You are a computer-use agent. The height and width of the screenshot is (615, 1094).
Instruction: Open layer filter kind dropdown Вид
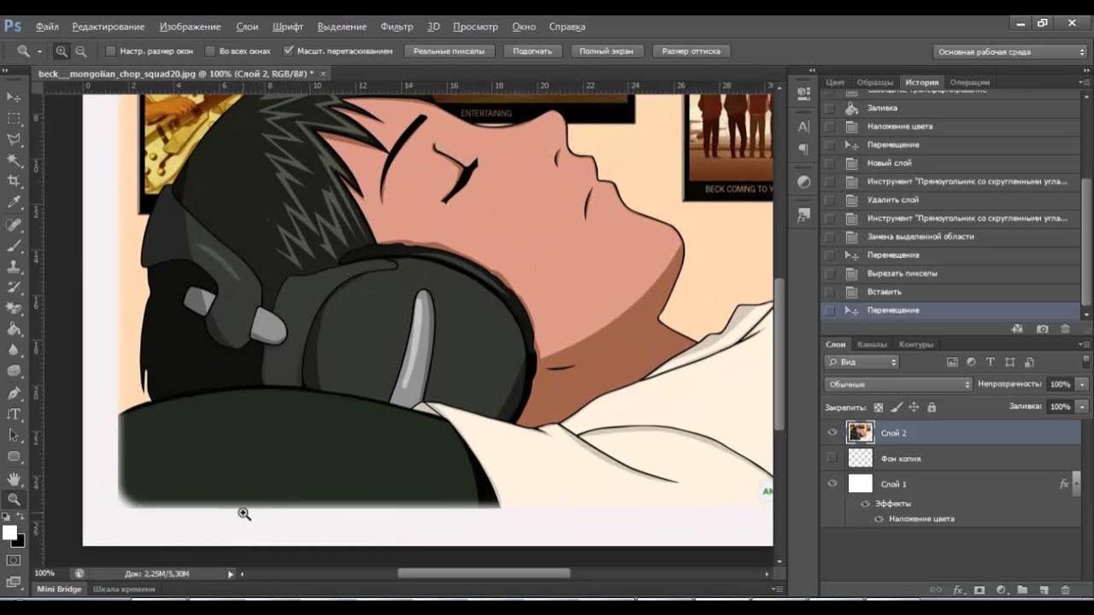tap(862, 362)
